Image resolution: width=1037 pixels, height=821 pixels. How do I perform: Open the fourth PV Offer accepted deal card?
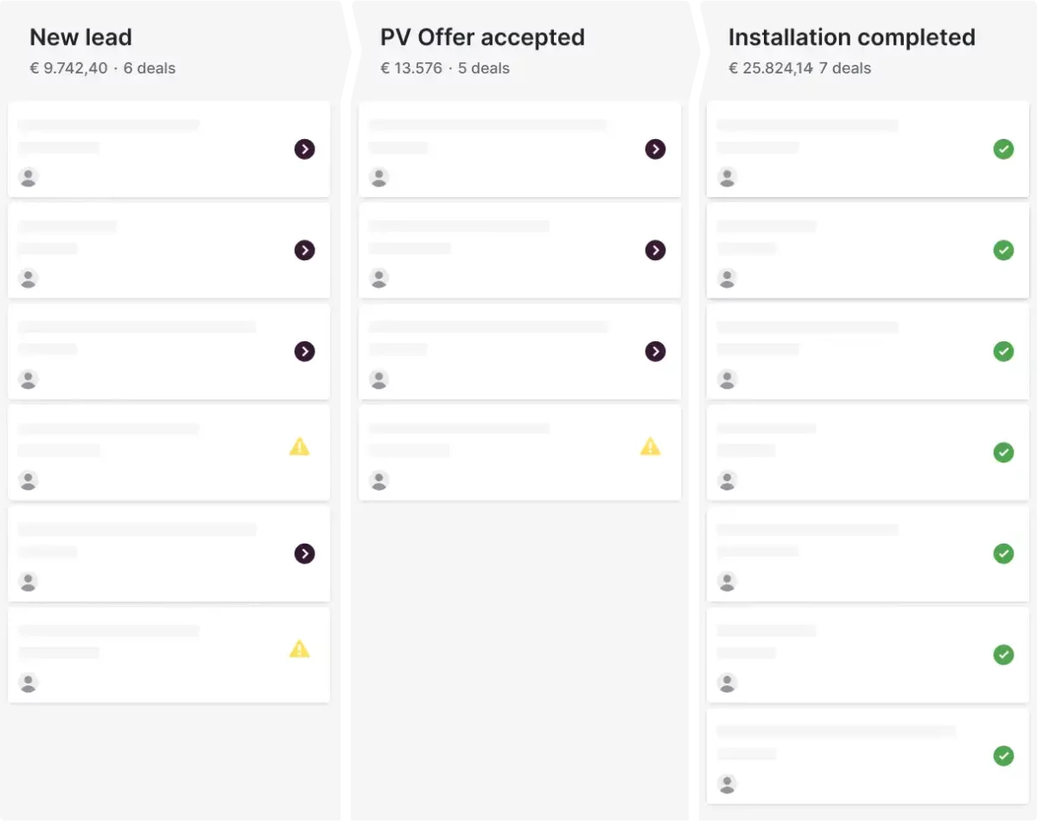(x=519, y=453)
